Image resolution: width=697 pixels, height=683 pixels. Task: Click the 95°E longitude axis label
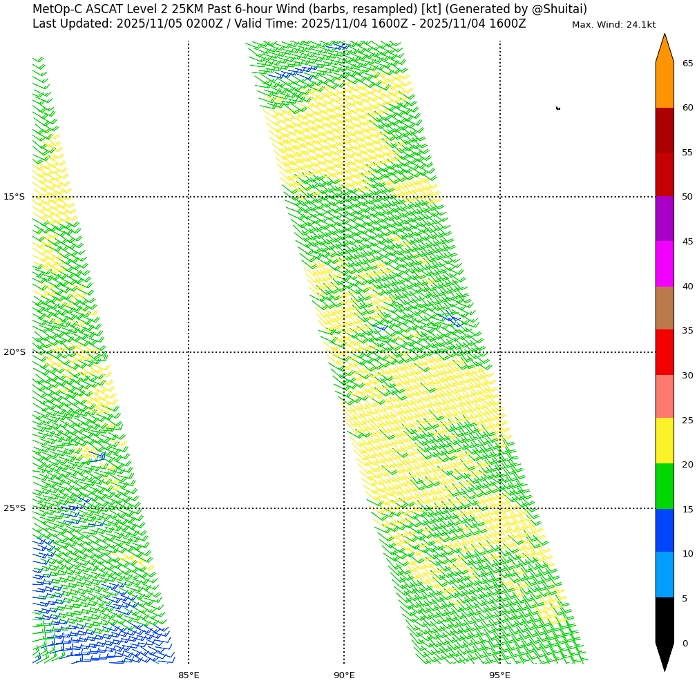(500, 675)
